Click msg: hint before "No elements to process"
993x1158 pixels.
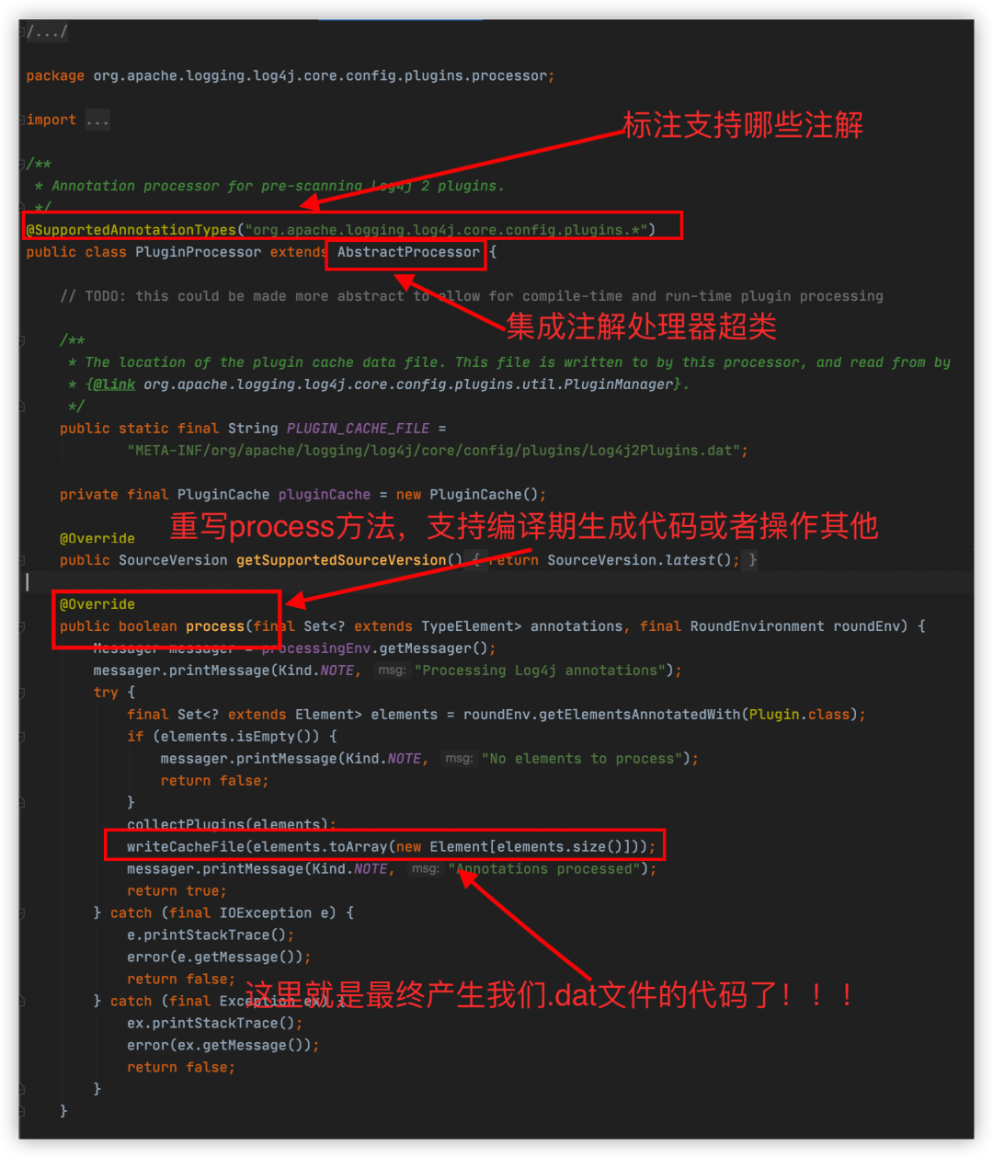459,759
